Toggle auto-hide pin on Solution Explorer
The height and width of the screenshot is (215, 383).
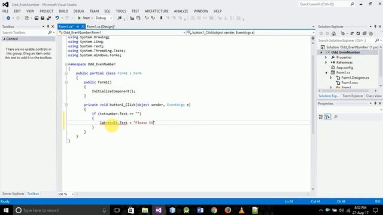click(x=375, y=26)
